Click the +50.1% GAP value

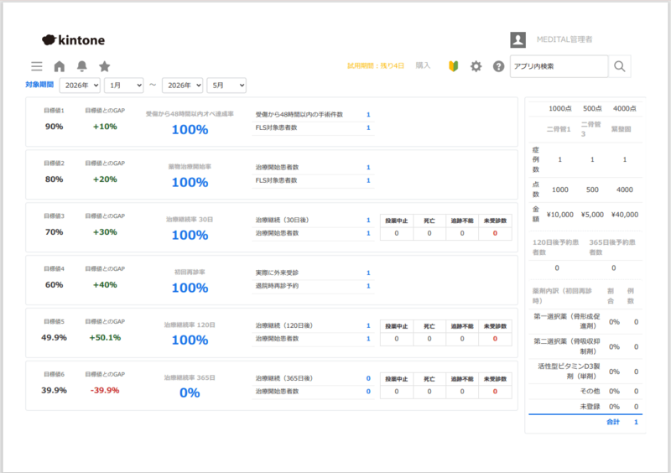(x=105, y=338)
